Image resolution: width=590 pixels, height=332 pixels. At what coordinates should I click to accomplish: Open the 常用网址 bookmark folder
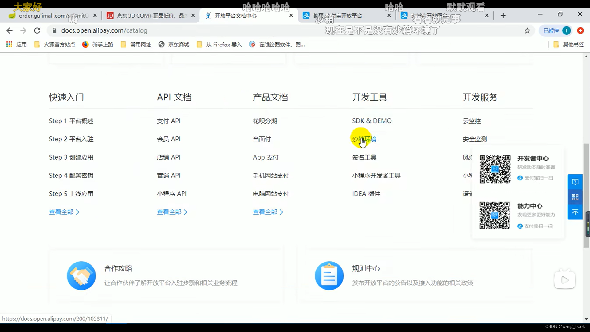tap(136, 45)
